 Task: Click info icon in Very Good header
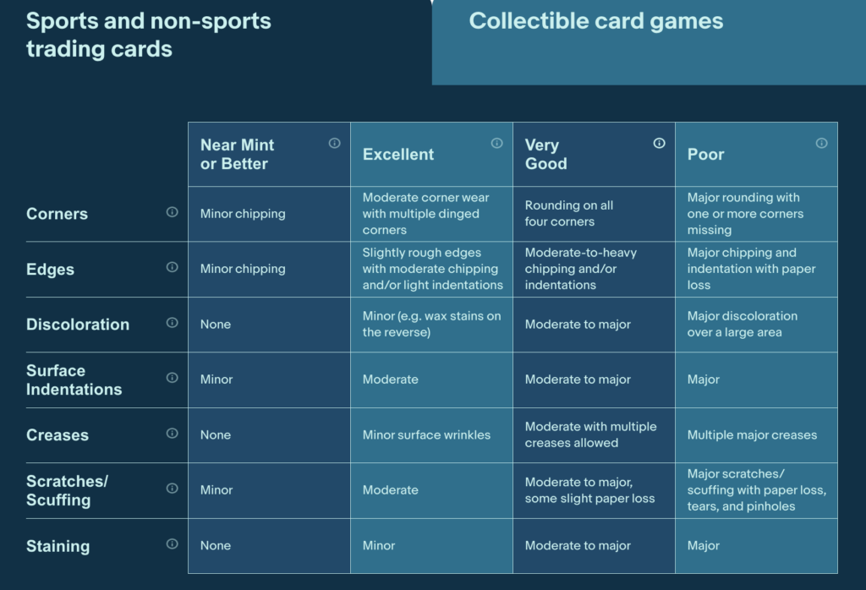[659, 144]
